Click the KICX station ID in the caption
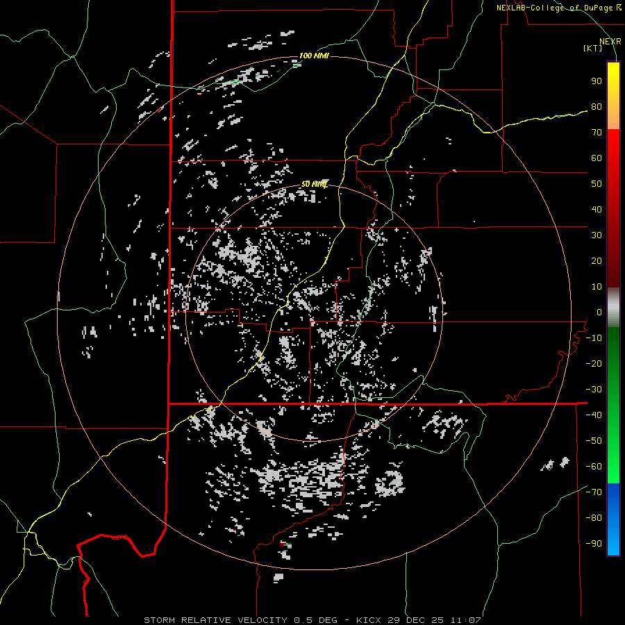 pyautogui.click(x=369, y=620)
